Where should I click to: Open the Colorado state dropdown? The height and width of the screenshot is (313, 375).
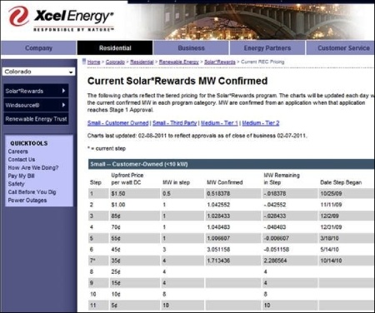pos(38,72)
